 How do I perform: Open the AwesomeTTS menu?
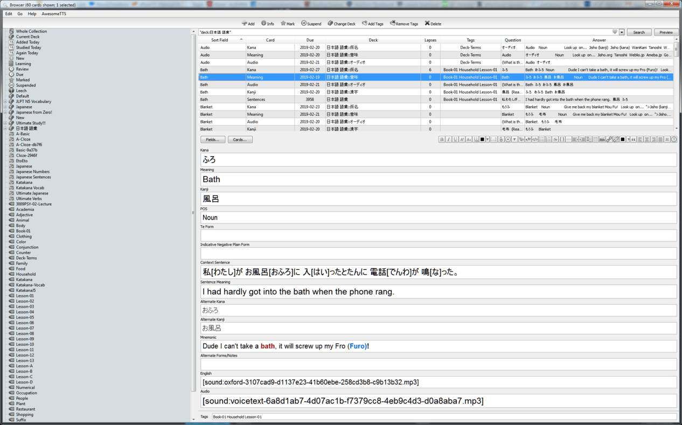point(54,13)
